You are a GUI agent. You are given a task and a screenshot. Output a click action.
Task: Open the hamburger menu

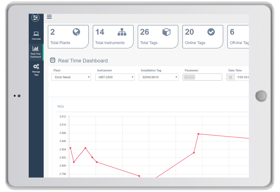tap(49, 17)
